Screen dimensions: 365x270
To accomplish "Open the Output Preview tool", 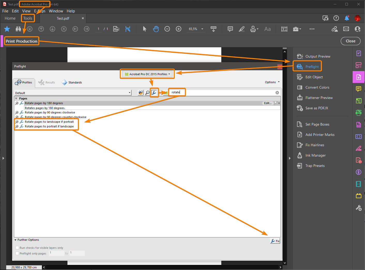I will 318,56.
